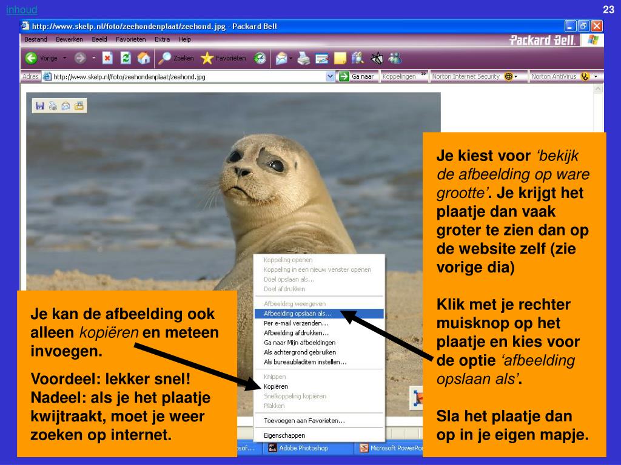Click the grey forward arrow button

80,58
